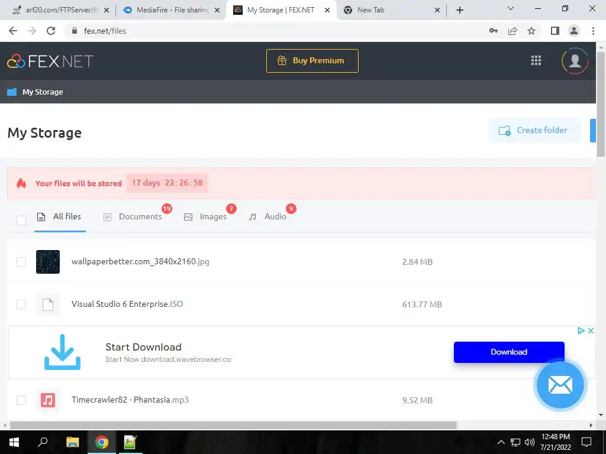This screenshot has height=454, width=606.
Task: Go back with browser back arrow
Action: point(13,31)
